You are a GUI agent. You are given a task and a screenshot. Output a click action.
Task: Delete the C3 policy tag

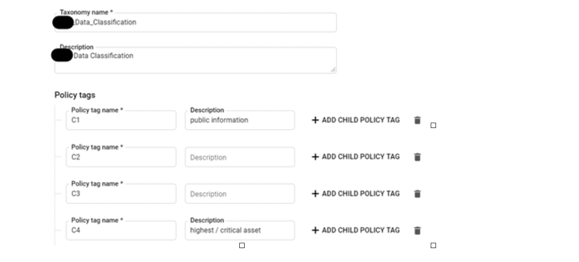417,193
